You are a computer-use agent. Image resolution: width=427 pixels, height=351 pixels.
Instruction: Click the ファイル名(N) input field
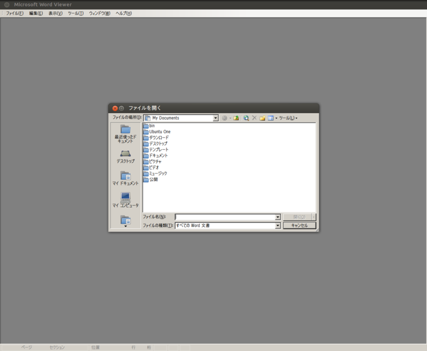coord(225,217)
